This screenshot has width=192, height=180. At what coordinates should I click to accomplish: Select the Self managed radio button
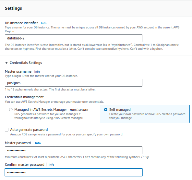[106, 110]
